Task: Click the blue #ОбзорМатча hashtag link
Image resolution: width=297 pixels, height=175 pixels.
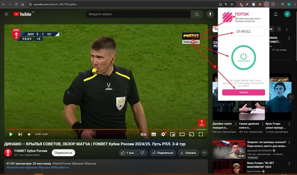Action: coord(60,167)
